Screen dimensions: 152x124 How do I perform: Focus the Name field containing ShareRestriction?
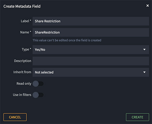coord(91,32)
